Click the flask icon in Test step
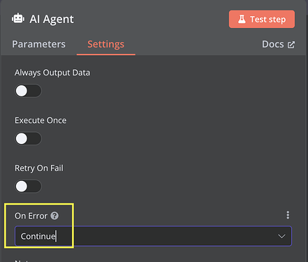Viewport: 308px width, 262px height. [x=242, y=20]
